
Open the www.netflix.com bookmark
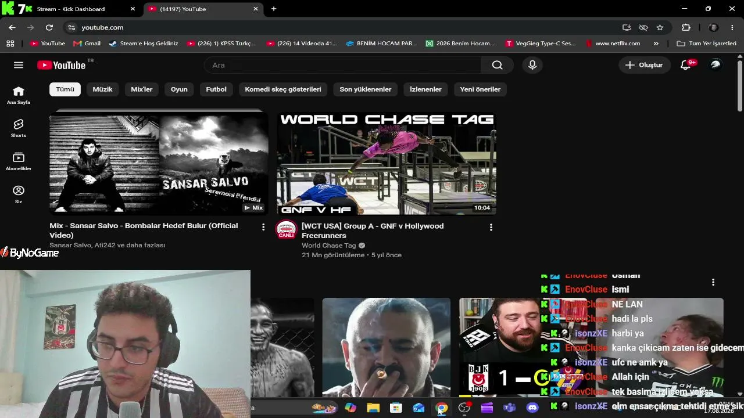coord(613,44)
